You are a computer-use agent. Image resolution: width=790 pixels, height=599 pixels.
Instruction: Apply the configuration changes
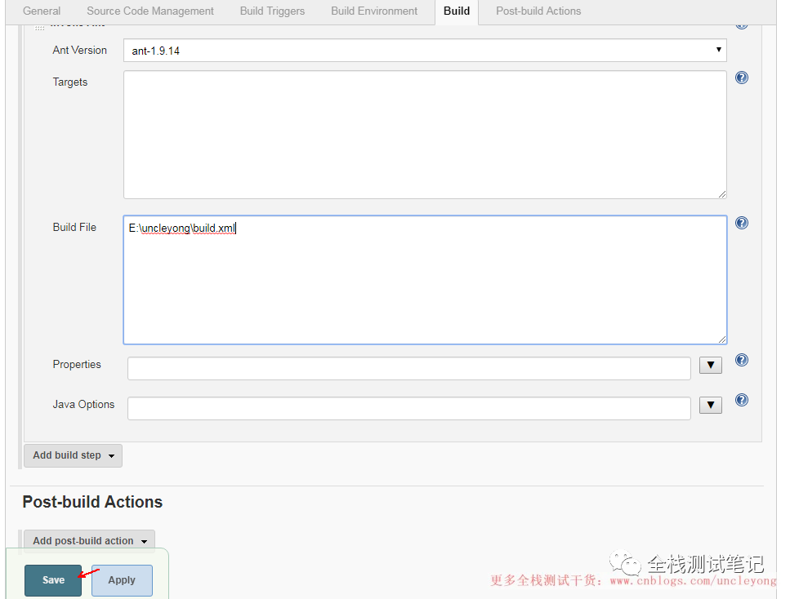[x=122, y=580]
